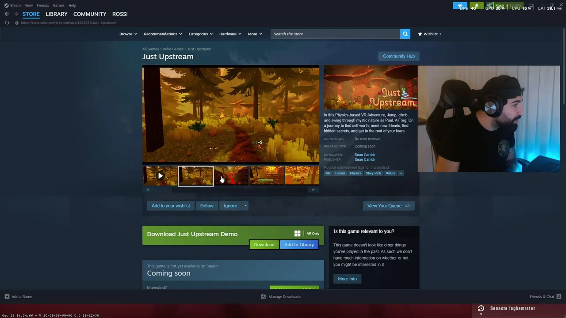The height and width of the screenshot is (318, 566).
Task: Open the Friends menu
Action: (43, 5)
